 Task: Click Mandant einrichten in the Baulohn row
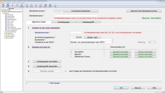pos(120,54)
